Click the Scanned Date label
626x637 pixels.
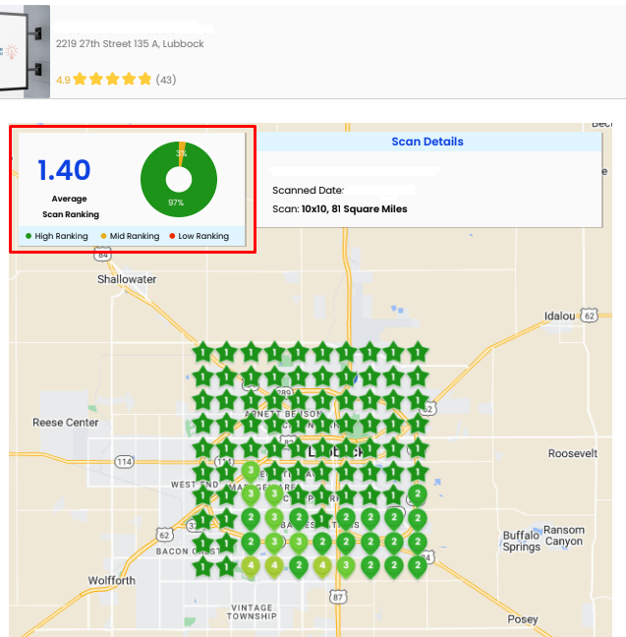(308, 190)
